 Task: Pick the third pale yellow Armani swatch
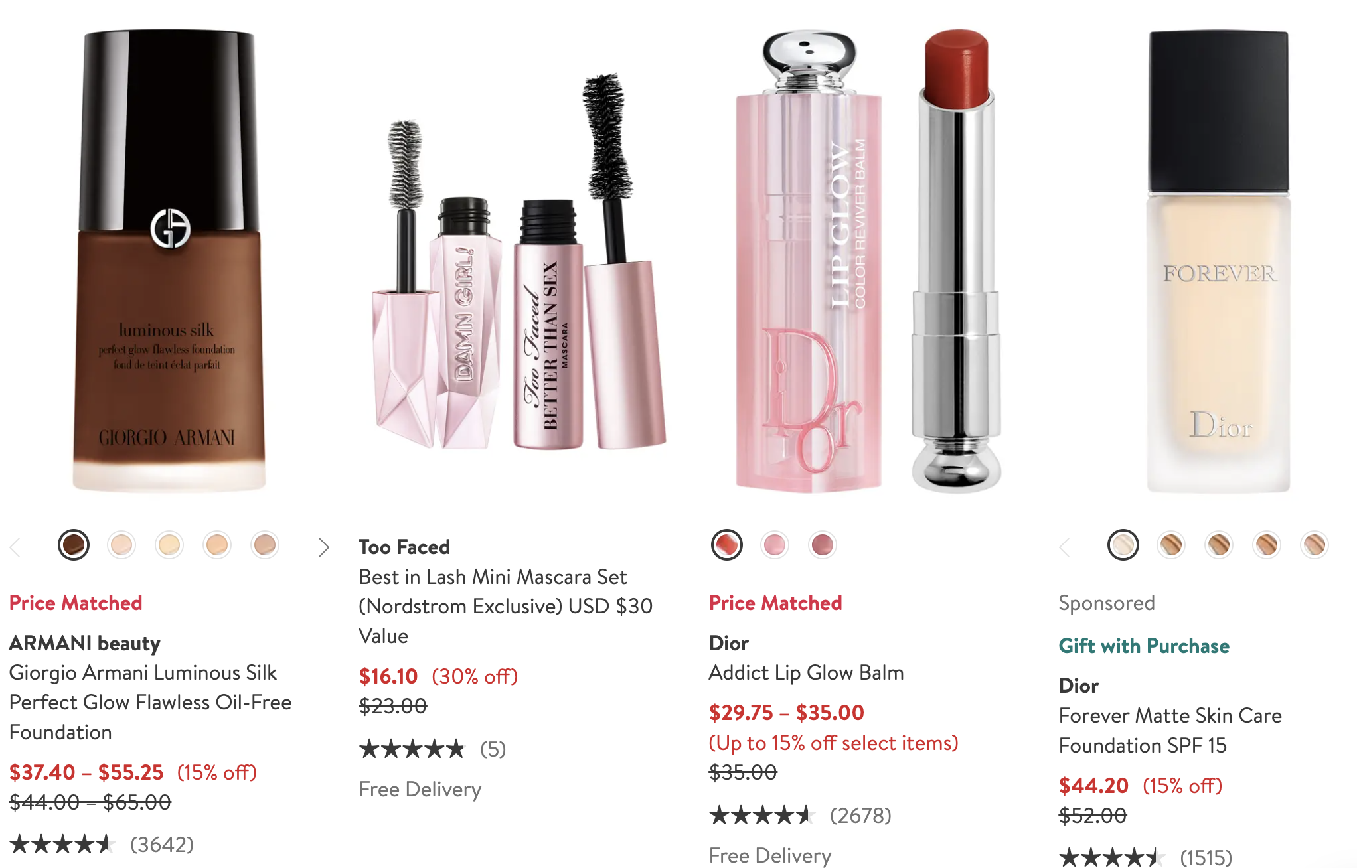point(169,545)
